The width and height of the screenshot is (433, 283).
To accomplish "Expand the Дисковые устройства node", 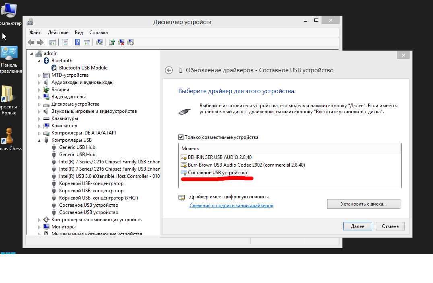I will (39, 104).
